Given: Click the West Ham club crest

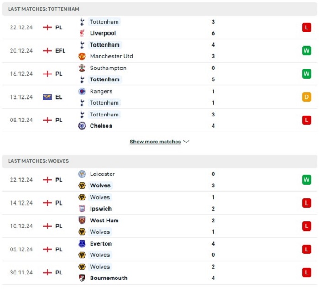Looking at the screenshot, I should pyautogui.click(x=82, y=221).
